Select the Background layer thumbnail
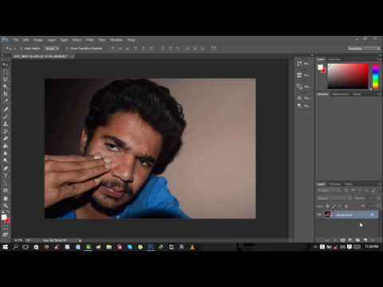The width and height of the screenshot is (383, 287). [328, 214]
